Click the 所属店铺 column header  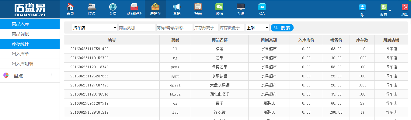391,40
